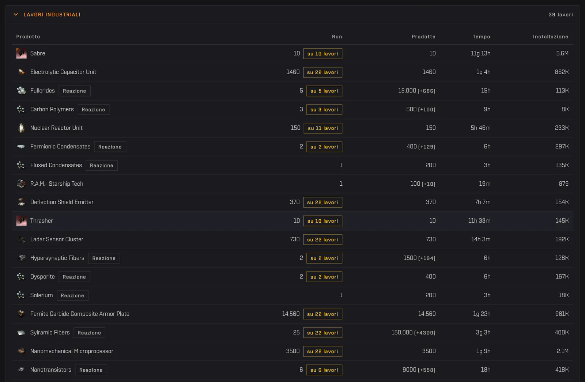Click the Thrasher ship icon
Screen dimensions: 585x382
pyautogui.click(x=21, y=221)
